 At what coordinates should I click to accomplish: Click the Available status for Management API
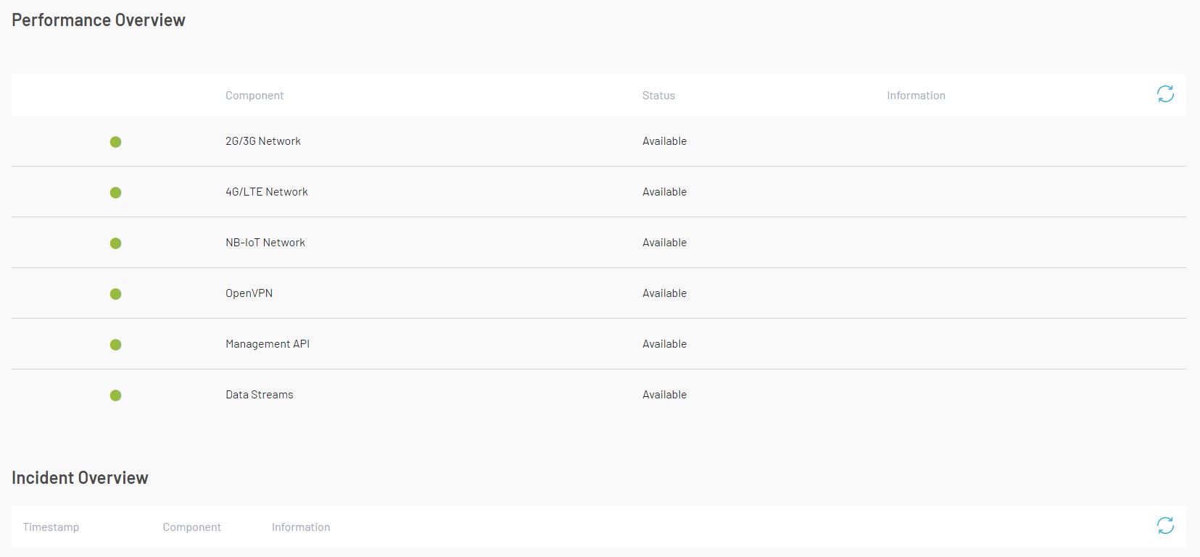coord(664,344)
